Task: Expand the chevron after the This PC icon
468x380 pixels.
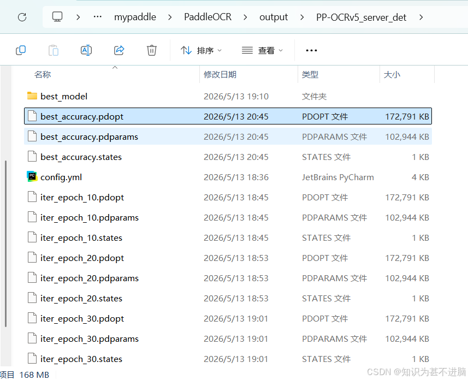Action: [78, 17]
